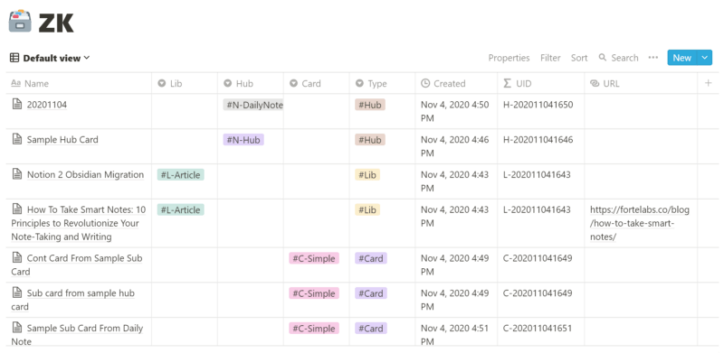Expand the Default view dropdown chevron
Screen dimensions: 724x353
pos(87,58)
